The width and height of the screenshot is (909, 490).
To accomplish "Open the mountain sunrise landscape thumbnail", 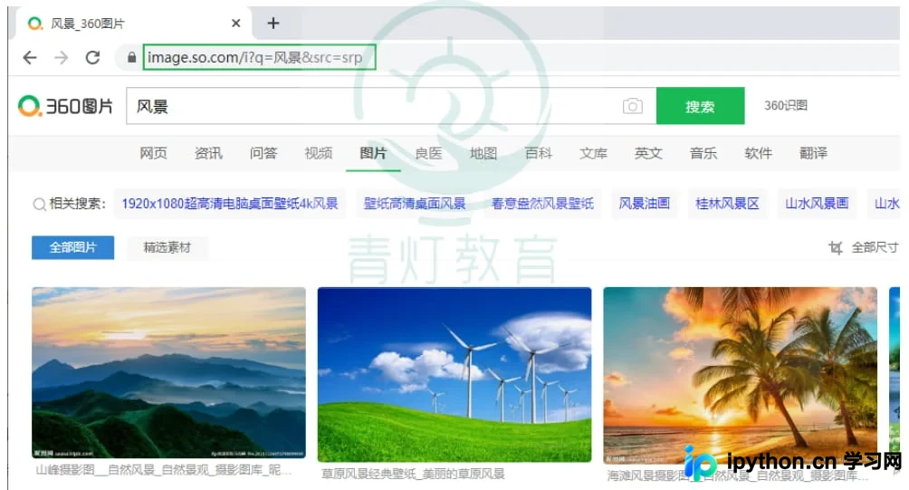I will click(168, 373).
